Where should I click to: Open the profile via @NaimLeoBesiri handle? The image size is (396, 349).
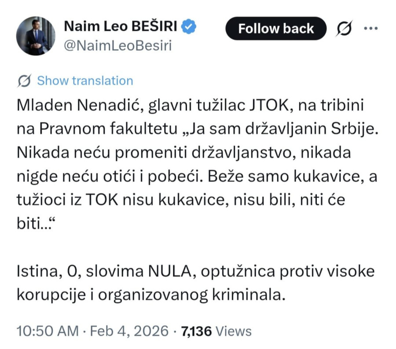point(119,44)
